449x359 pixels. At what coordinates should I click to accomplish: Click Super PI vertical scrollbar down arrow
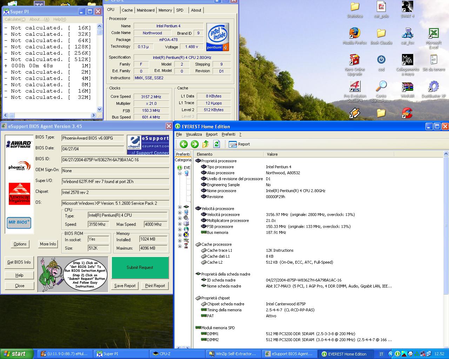click(x=99, y=109)
